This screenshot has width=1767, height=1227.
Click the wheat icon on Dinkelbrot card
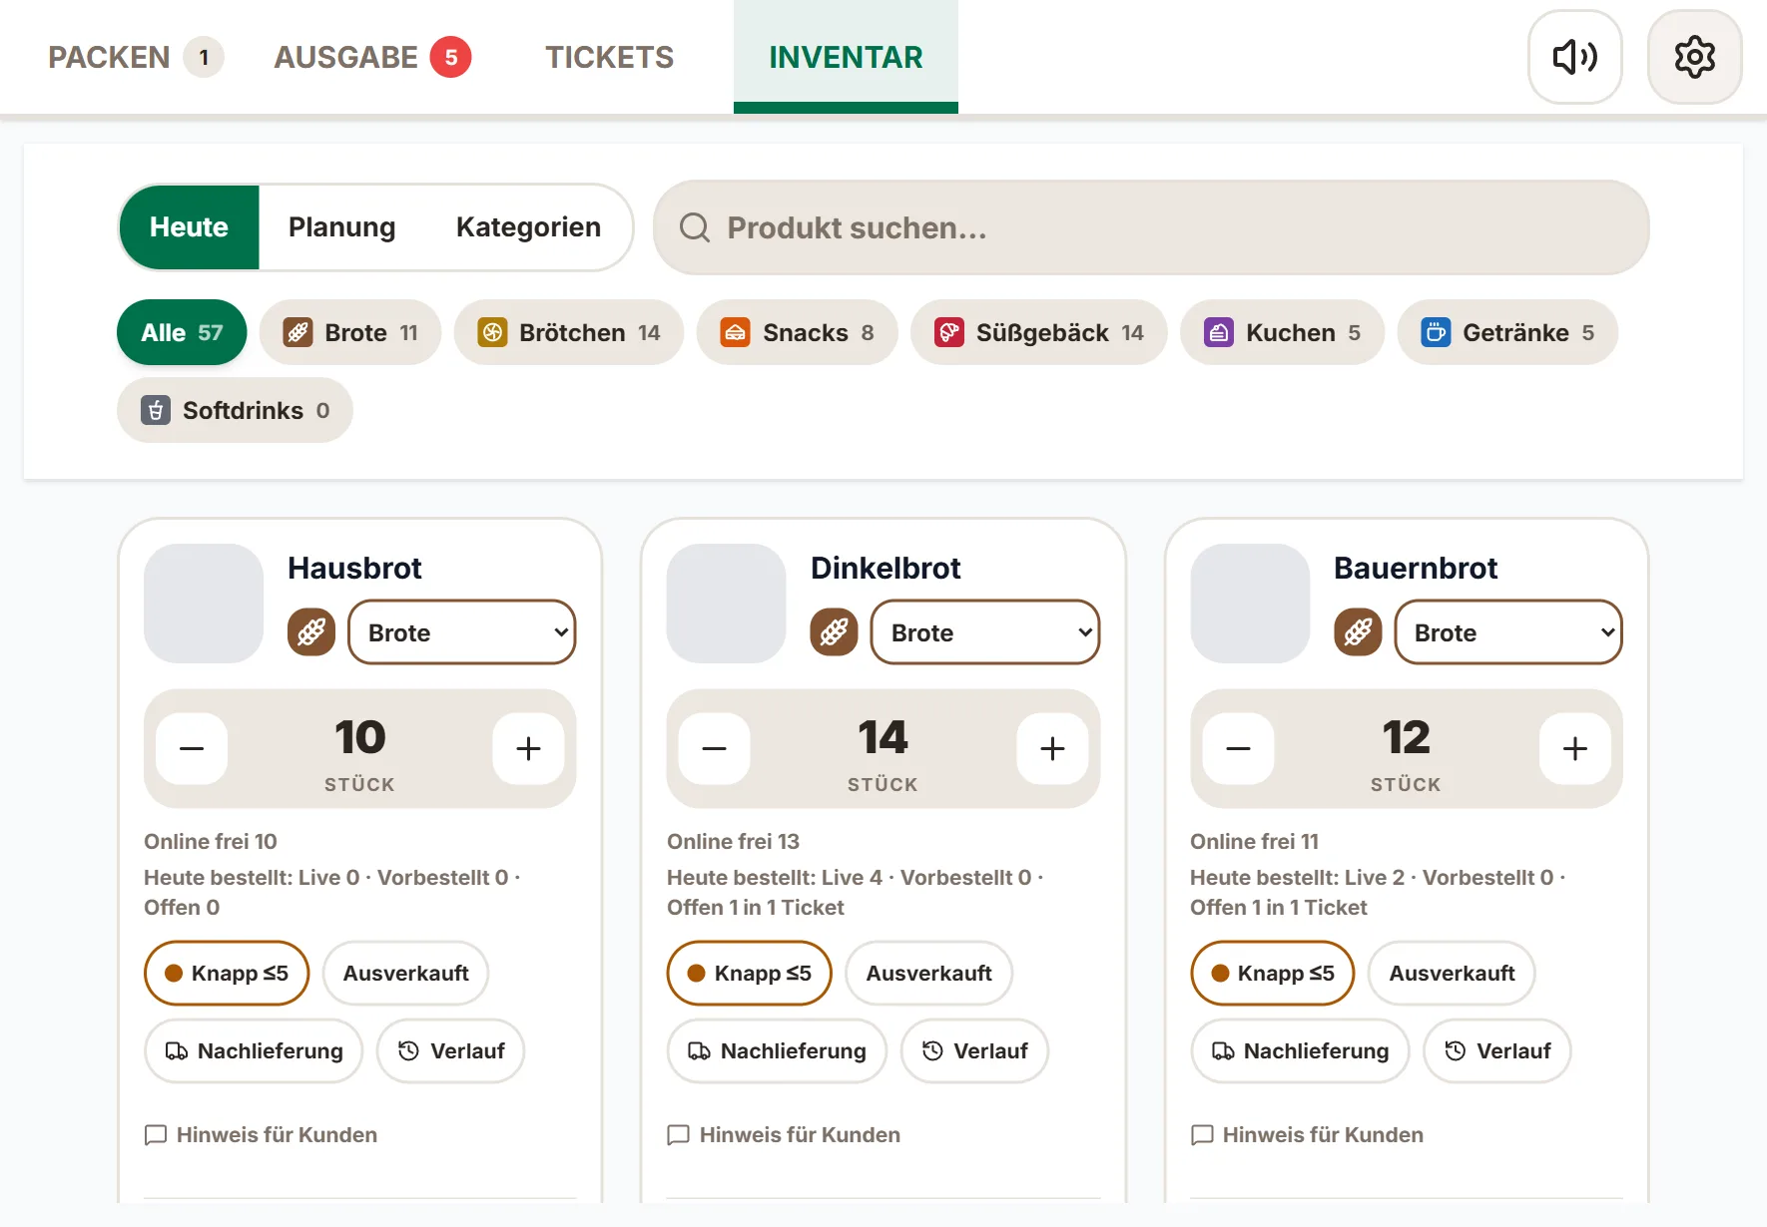(835, 632)
